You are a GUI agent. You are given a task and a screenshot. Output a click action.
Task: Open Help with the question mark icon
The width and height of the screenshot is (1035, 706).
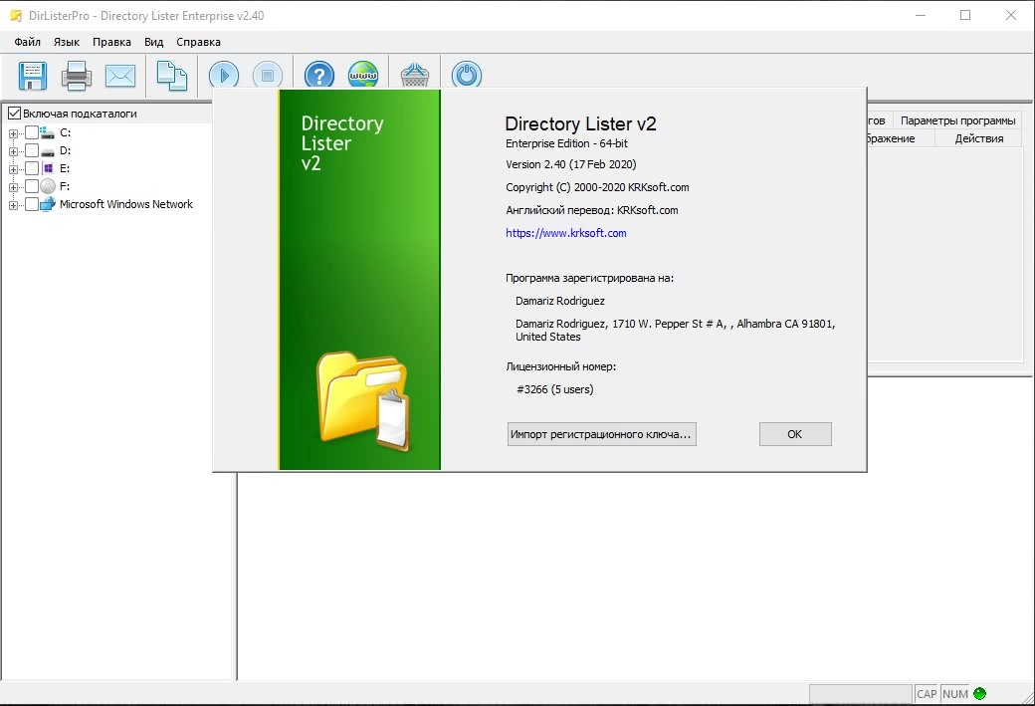319,75
